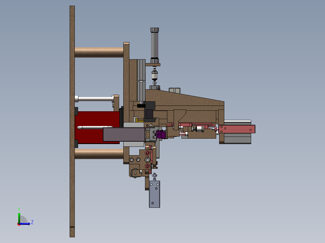This screenshot has height=243, width=325.
Task: Select the dark red block in the model
Action: coord(97,128)
